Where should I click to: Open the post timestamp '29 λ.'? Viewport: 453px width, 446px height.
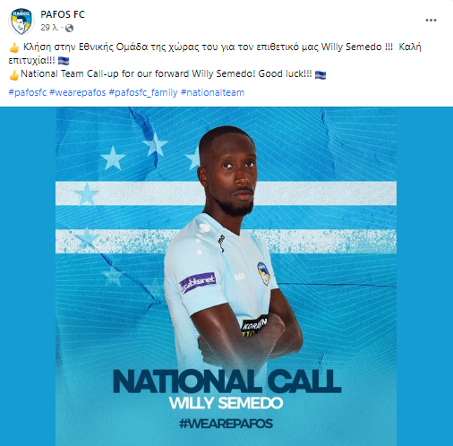pos(49,28)
